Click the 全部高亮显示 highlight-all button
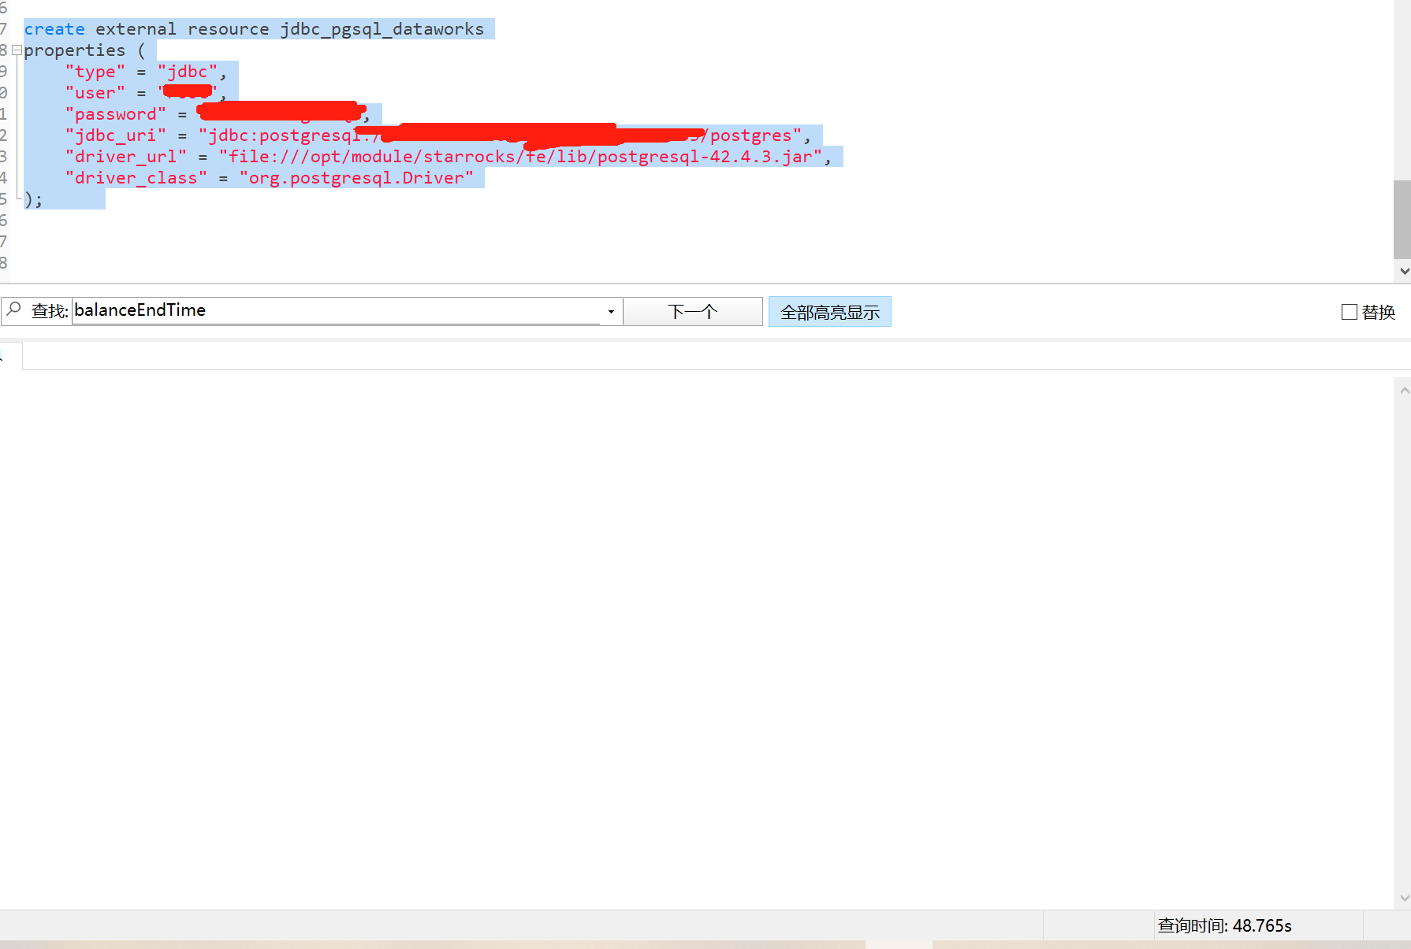 point(829,312)
